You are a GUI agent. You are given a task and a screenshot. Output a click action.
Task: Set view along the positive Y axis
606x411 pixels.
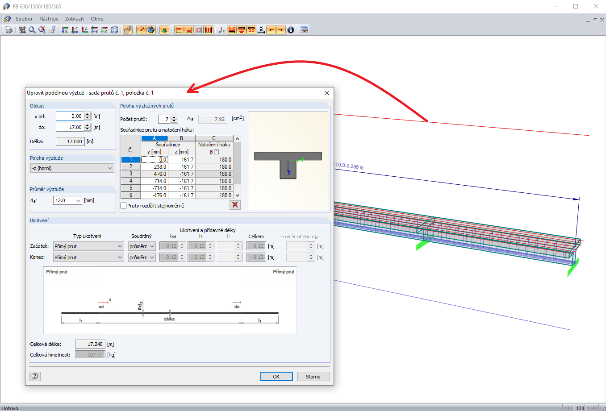tap(75, 30)
